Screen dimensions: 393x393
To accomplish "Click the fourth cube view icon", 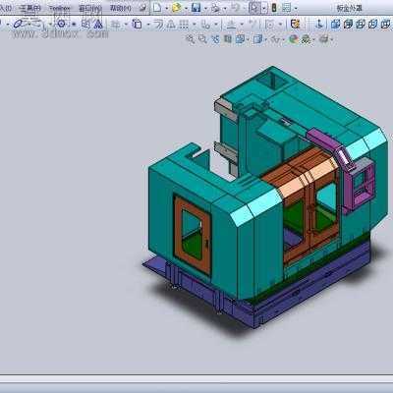I will coord(373,24).
